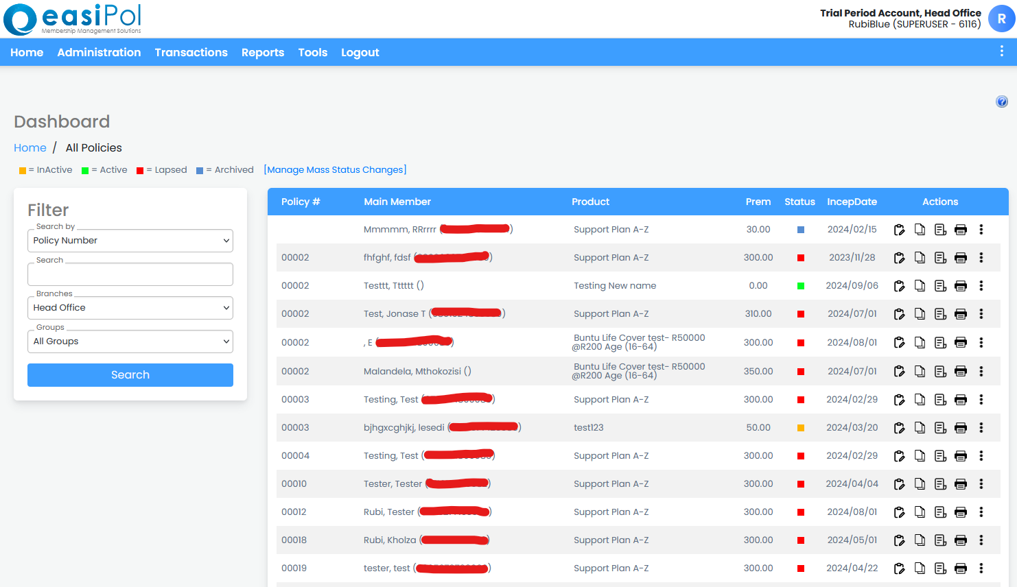Open the Branches dropdown showing Head Office
This screenshot has height=587, width=1017.
(x=130, y=307)
